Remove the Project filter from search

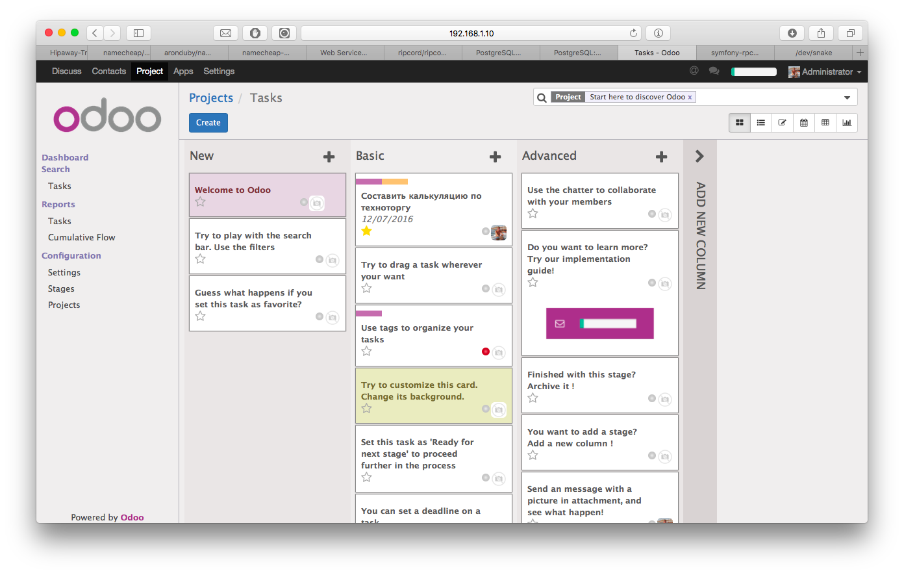pyautogui.click(x=690, y=97)
